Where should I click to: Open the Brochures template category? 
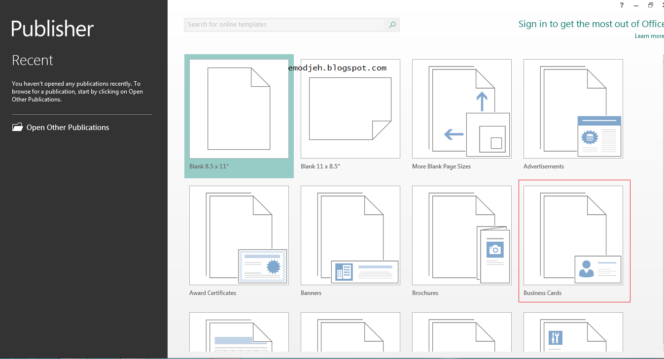(462, 241)
